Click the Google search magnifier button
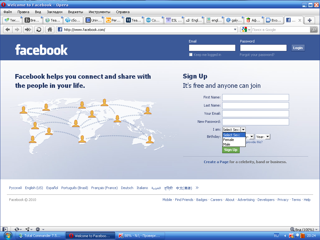 [314, 30]
